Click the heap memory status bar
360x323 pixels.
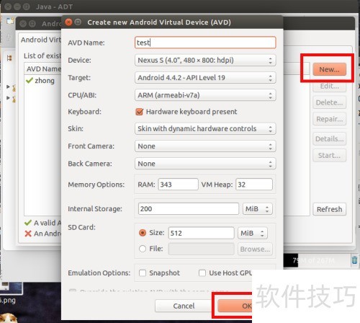(x=316, y=260)
